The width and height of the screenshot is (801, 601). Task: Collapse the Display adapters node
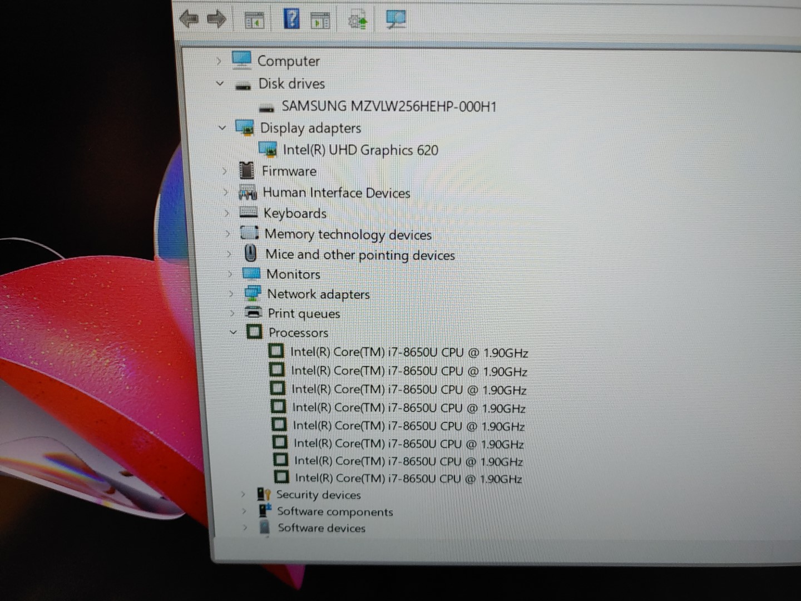coord(222,127)
